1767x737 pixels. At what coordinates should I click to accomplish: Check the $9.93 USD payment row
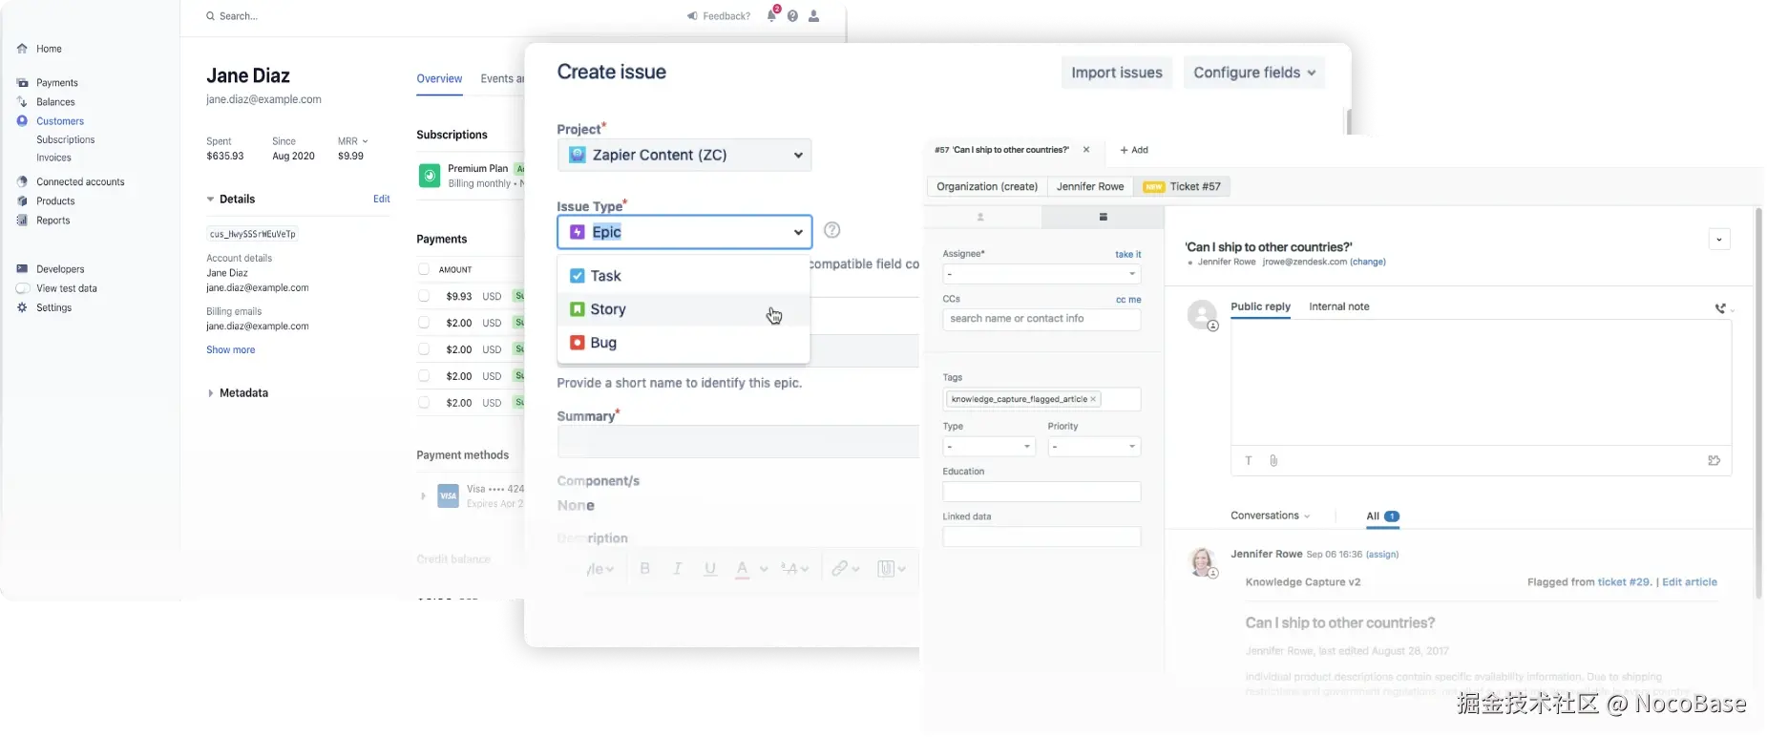[x=424, y=296]
